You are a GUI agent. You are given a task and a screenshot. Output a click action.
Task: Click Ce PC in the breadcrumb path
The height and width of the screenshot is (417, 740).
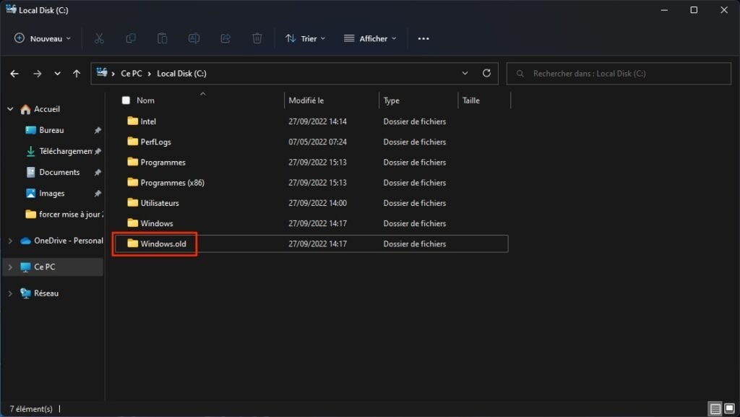tap(132, 74)
